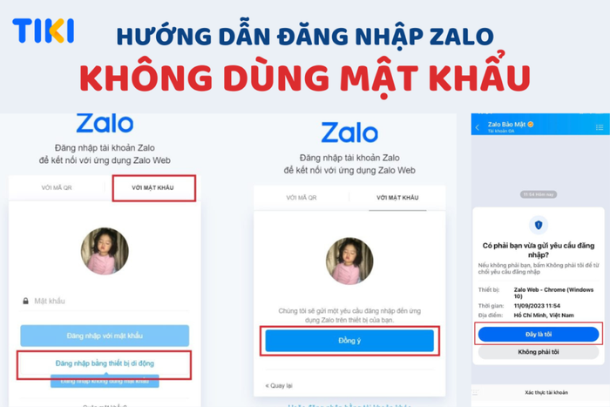The height and width of the screenshot is (407, 610).
Task: Click Đăng nhập với mật khẩu button
Action: pos(105,336)
